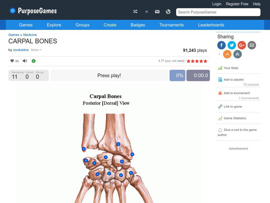
Task: Open the Tournaments menu
Action: [x=171, y=25]
